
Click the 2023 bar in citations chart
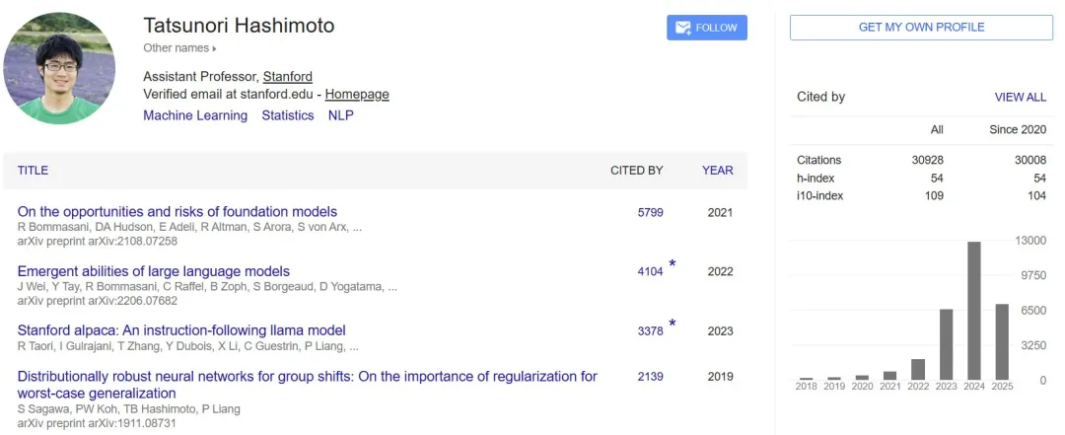(946, 344)
